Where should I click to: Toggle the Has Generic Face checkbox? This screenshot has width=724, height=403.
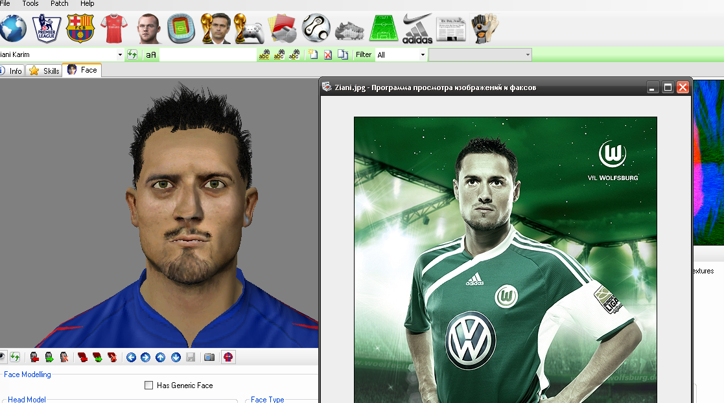[x=148, y=385]
